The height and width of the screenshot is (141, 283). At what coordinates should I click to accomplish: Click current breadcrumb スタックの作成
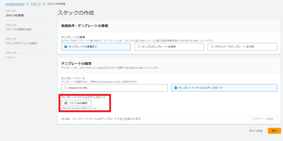point(56,4)
